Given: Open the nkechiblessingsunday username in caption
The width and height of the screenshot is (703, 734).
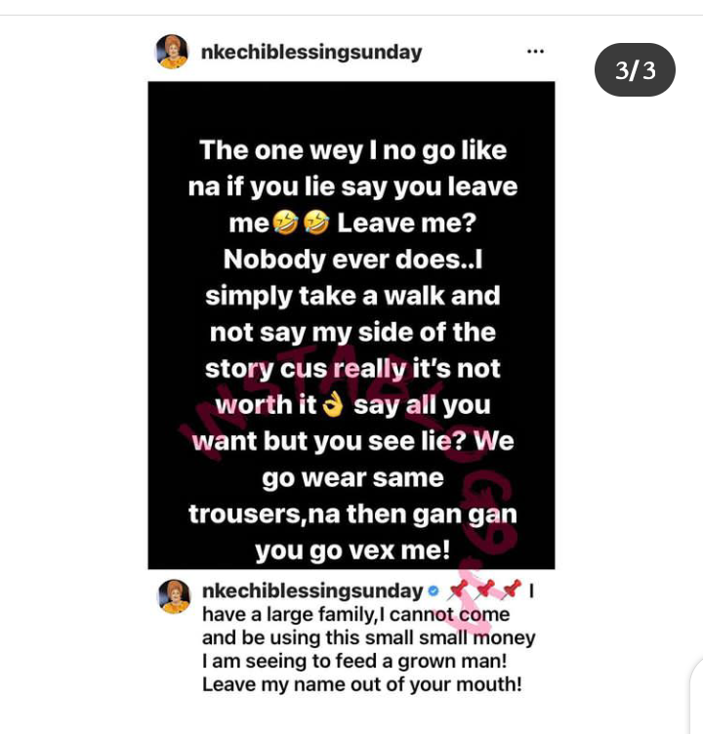Looking at the screenshot, I should [312, 591].
